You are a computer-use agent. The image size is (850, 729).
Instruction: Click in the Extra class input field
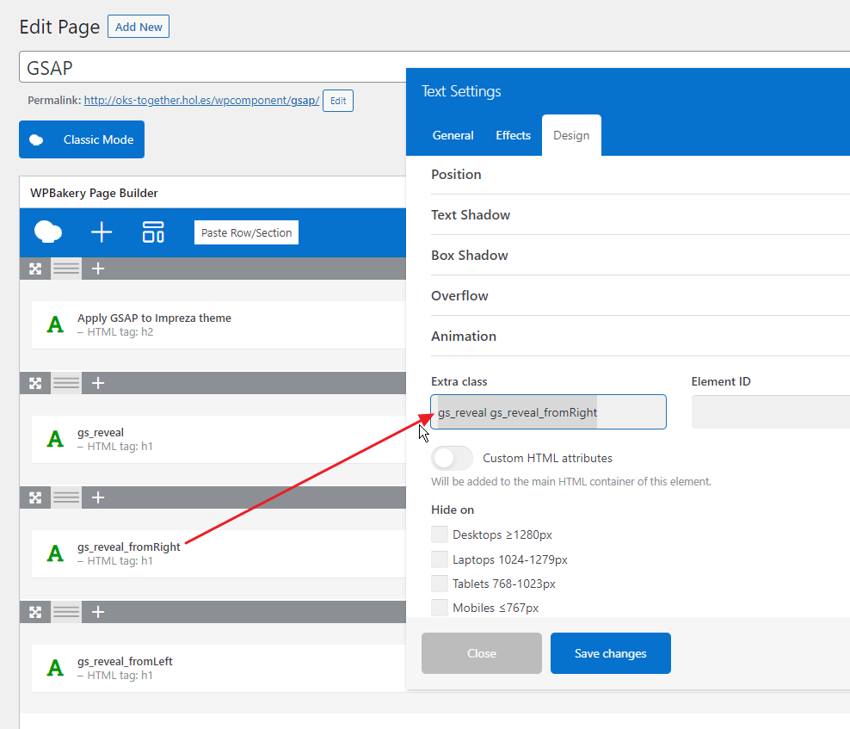click(549, 412)
